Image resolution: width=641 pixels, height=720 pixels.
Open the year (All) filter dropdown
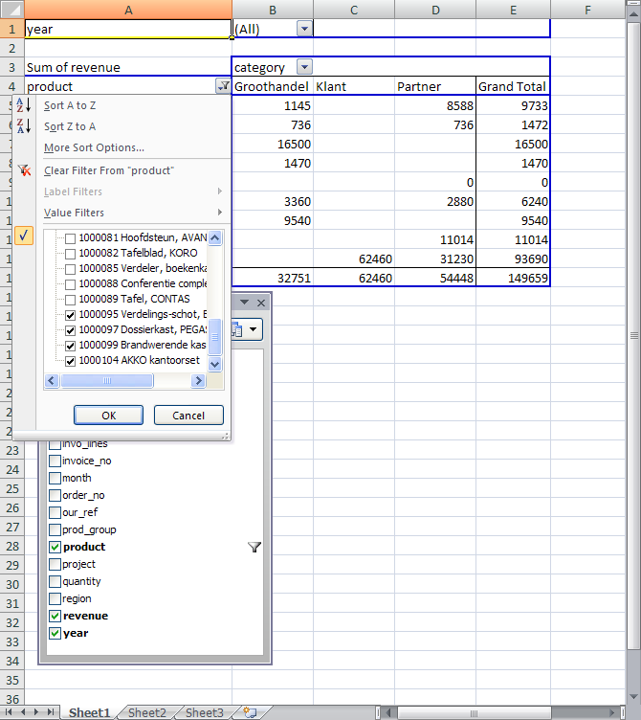click(x=304, y=29)
